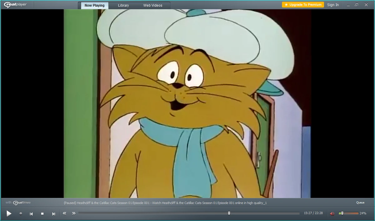375x221 pixels.
Task: Resume playback with the Play button
Action: pos(9,214)
